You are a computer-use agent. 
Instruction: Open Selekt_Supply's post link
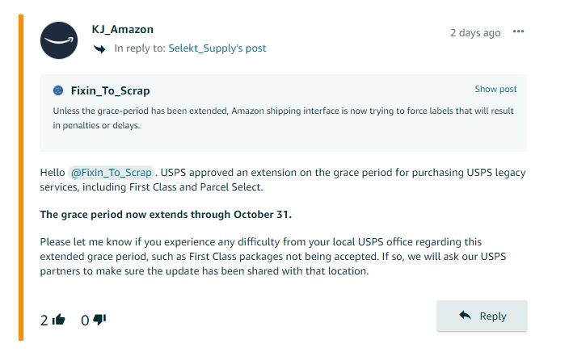point(217,48)
